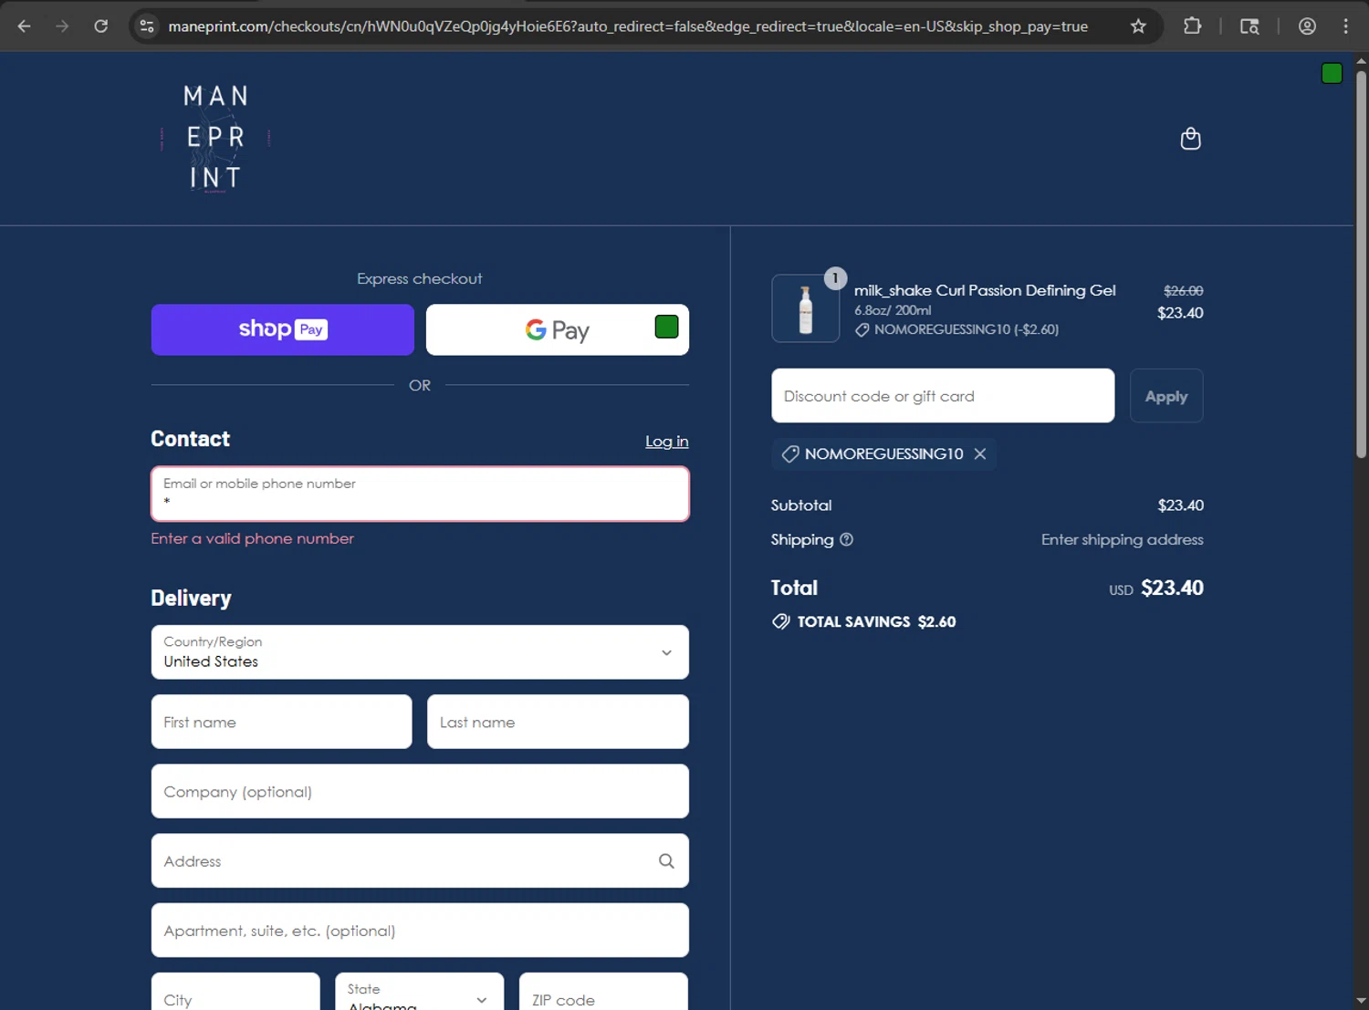Reload the checkout page
Image resolution: width=1369 pixels, height=1010 pixels.
coord(101,26)
